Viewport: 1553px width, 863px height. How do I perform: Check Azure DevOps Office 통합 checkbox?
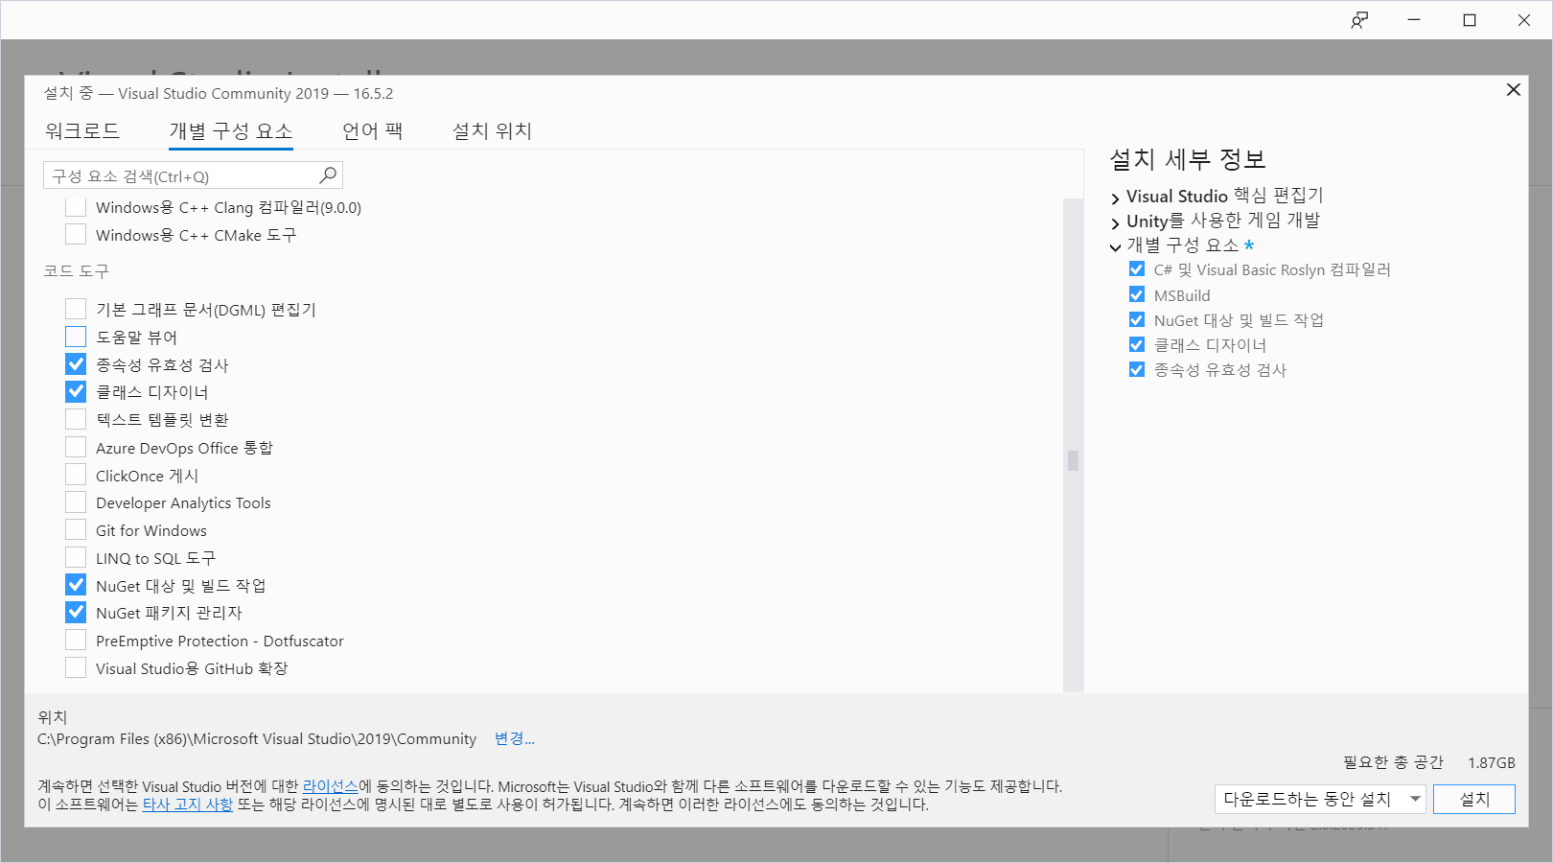(76, 447)
